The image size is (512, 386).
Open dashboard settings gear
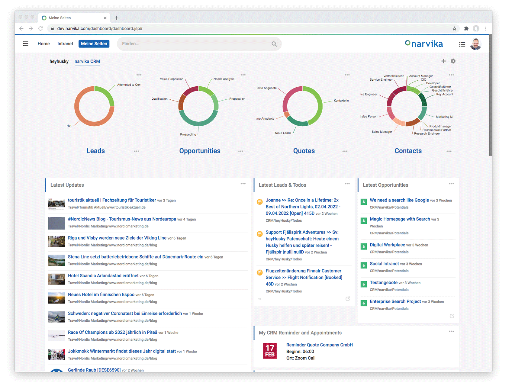click(453, 61)
